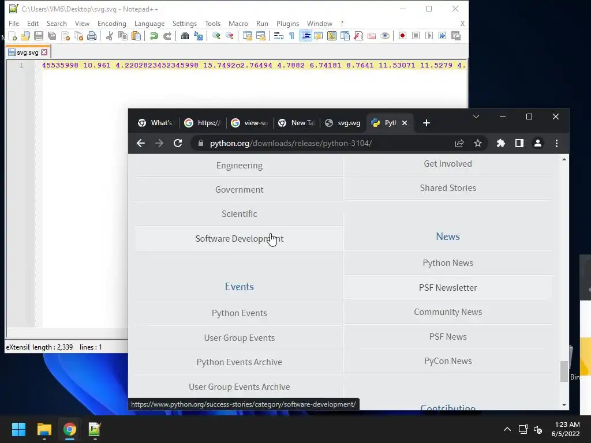This screenshot has height=443, width=591.
Task: Close the svg.svg tab in Notepad++
Action: point(44,52)
